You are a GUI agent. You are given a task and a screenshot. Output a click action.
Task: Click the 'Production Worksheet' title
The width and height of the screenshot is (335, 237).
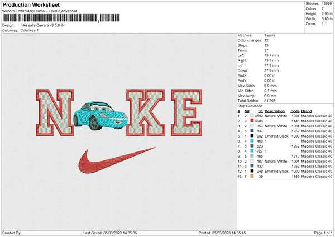coord(31,4)
